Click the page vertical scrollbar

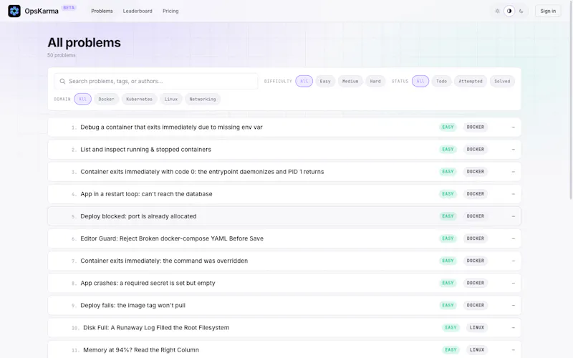(x=571, y=100)
